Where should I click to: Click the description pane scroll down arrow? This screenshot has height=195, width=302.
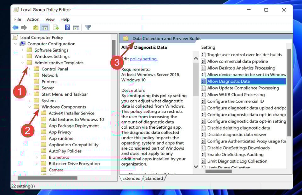(196, 167)
